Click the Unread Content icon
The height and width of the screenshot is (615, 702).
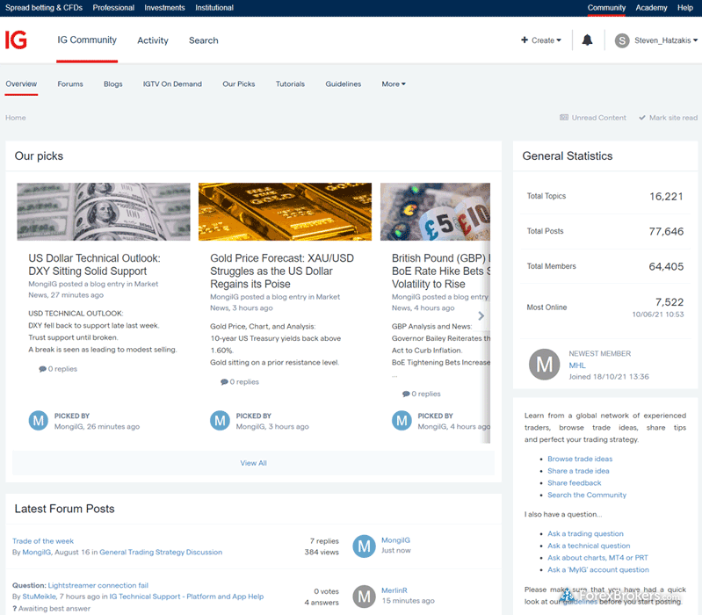565,118
